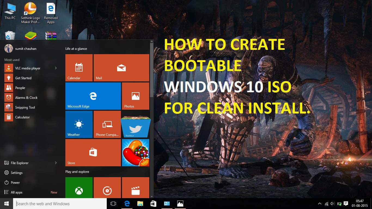Screen dimensions: 372x209
Task: Open the Action Center notifications icon
Action: tap(346, 204)
